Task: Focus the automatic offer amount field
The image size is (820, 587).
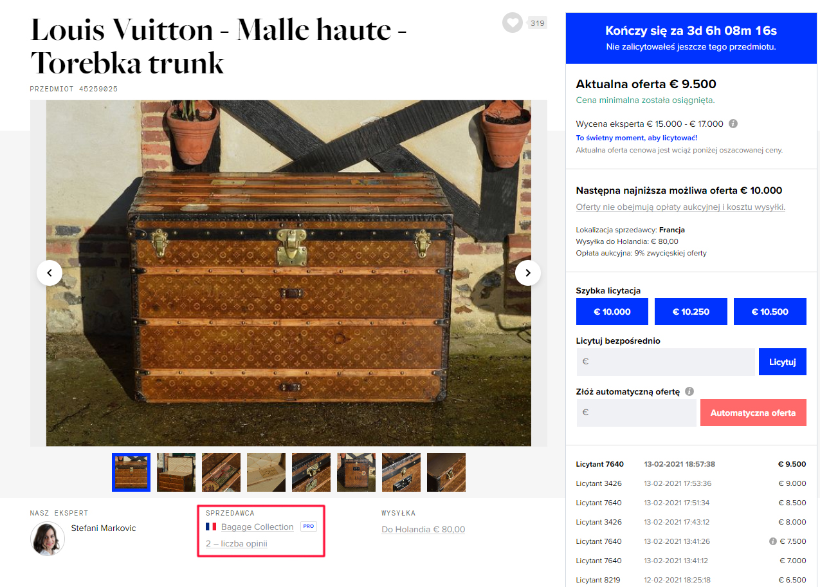Action: tap(636, 413)
